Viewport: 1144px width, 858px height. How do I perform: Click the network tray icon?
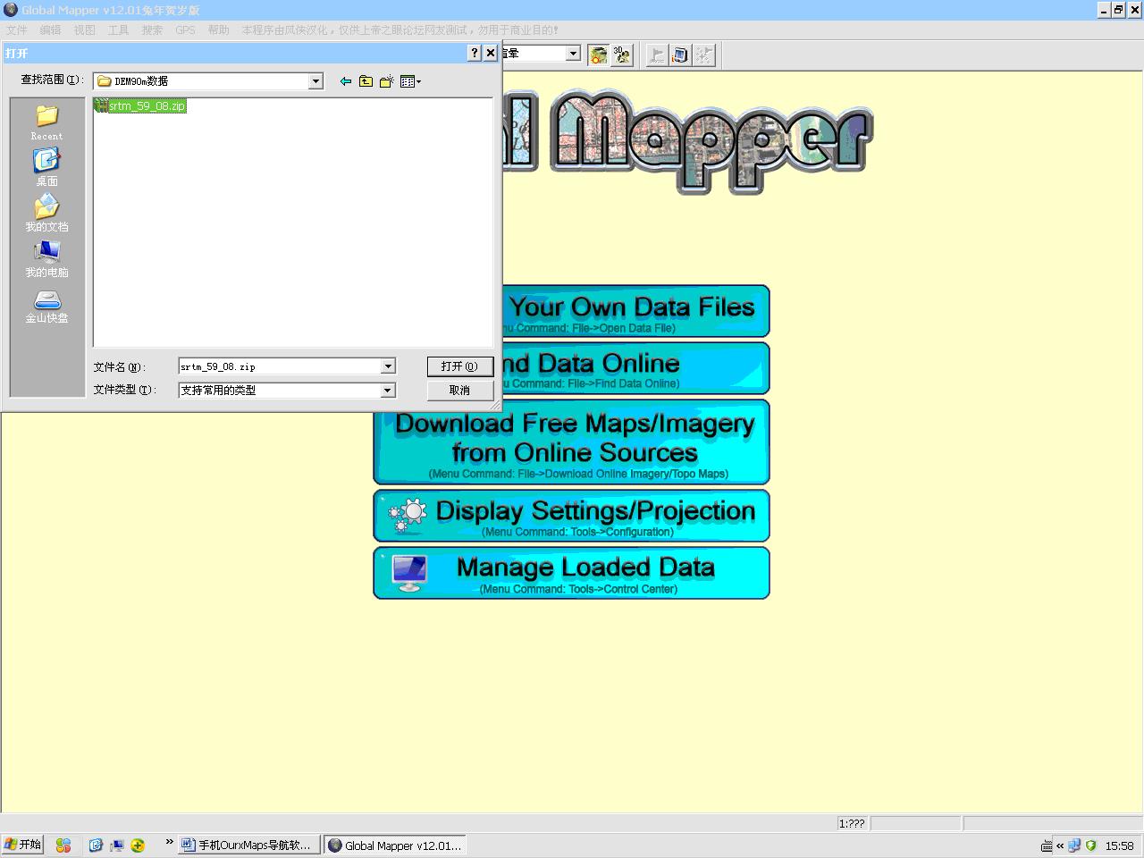point(1074,845)
